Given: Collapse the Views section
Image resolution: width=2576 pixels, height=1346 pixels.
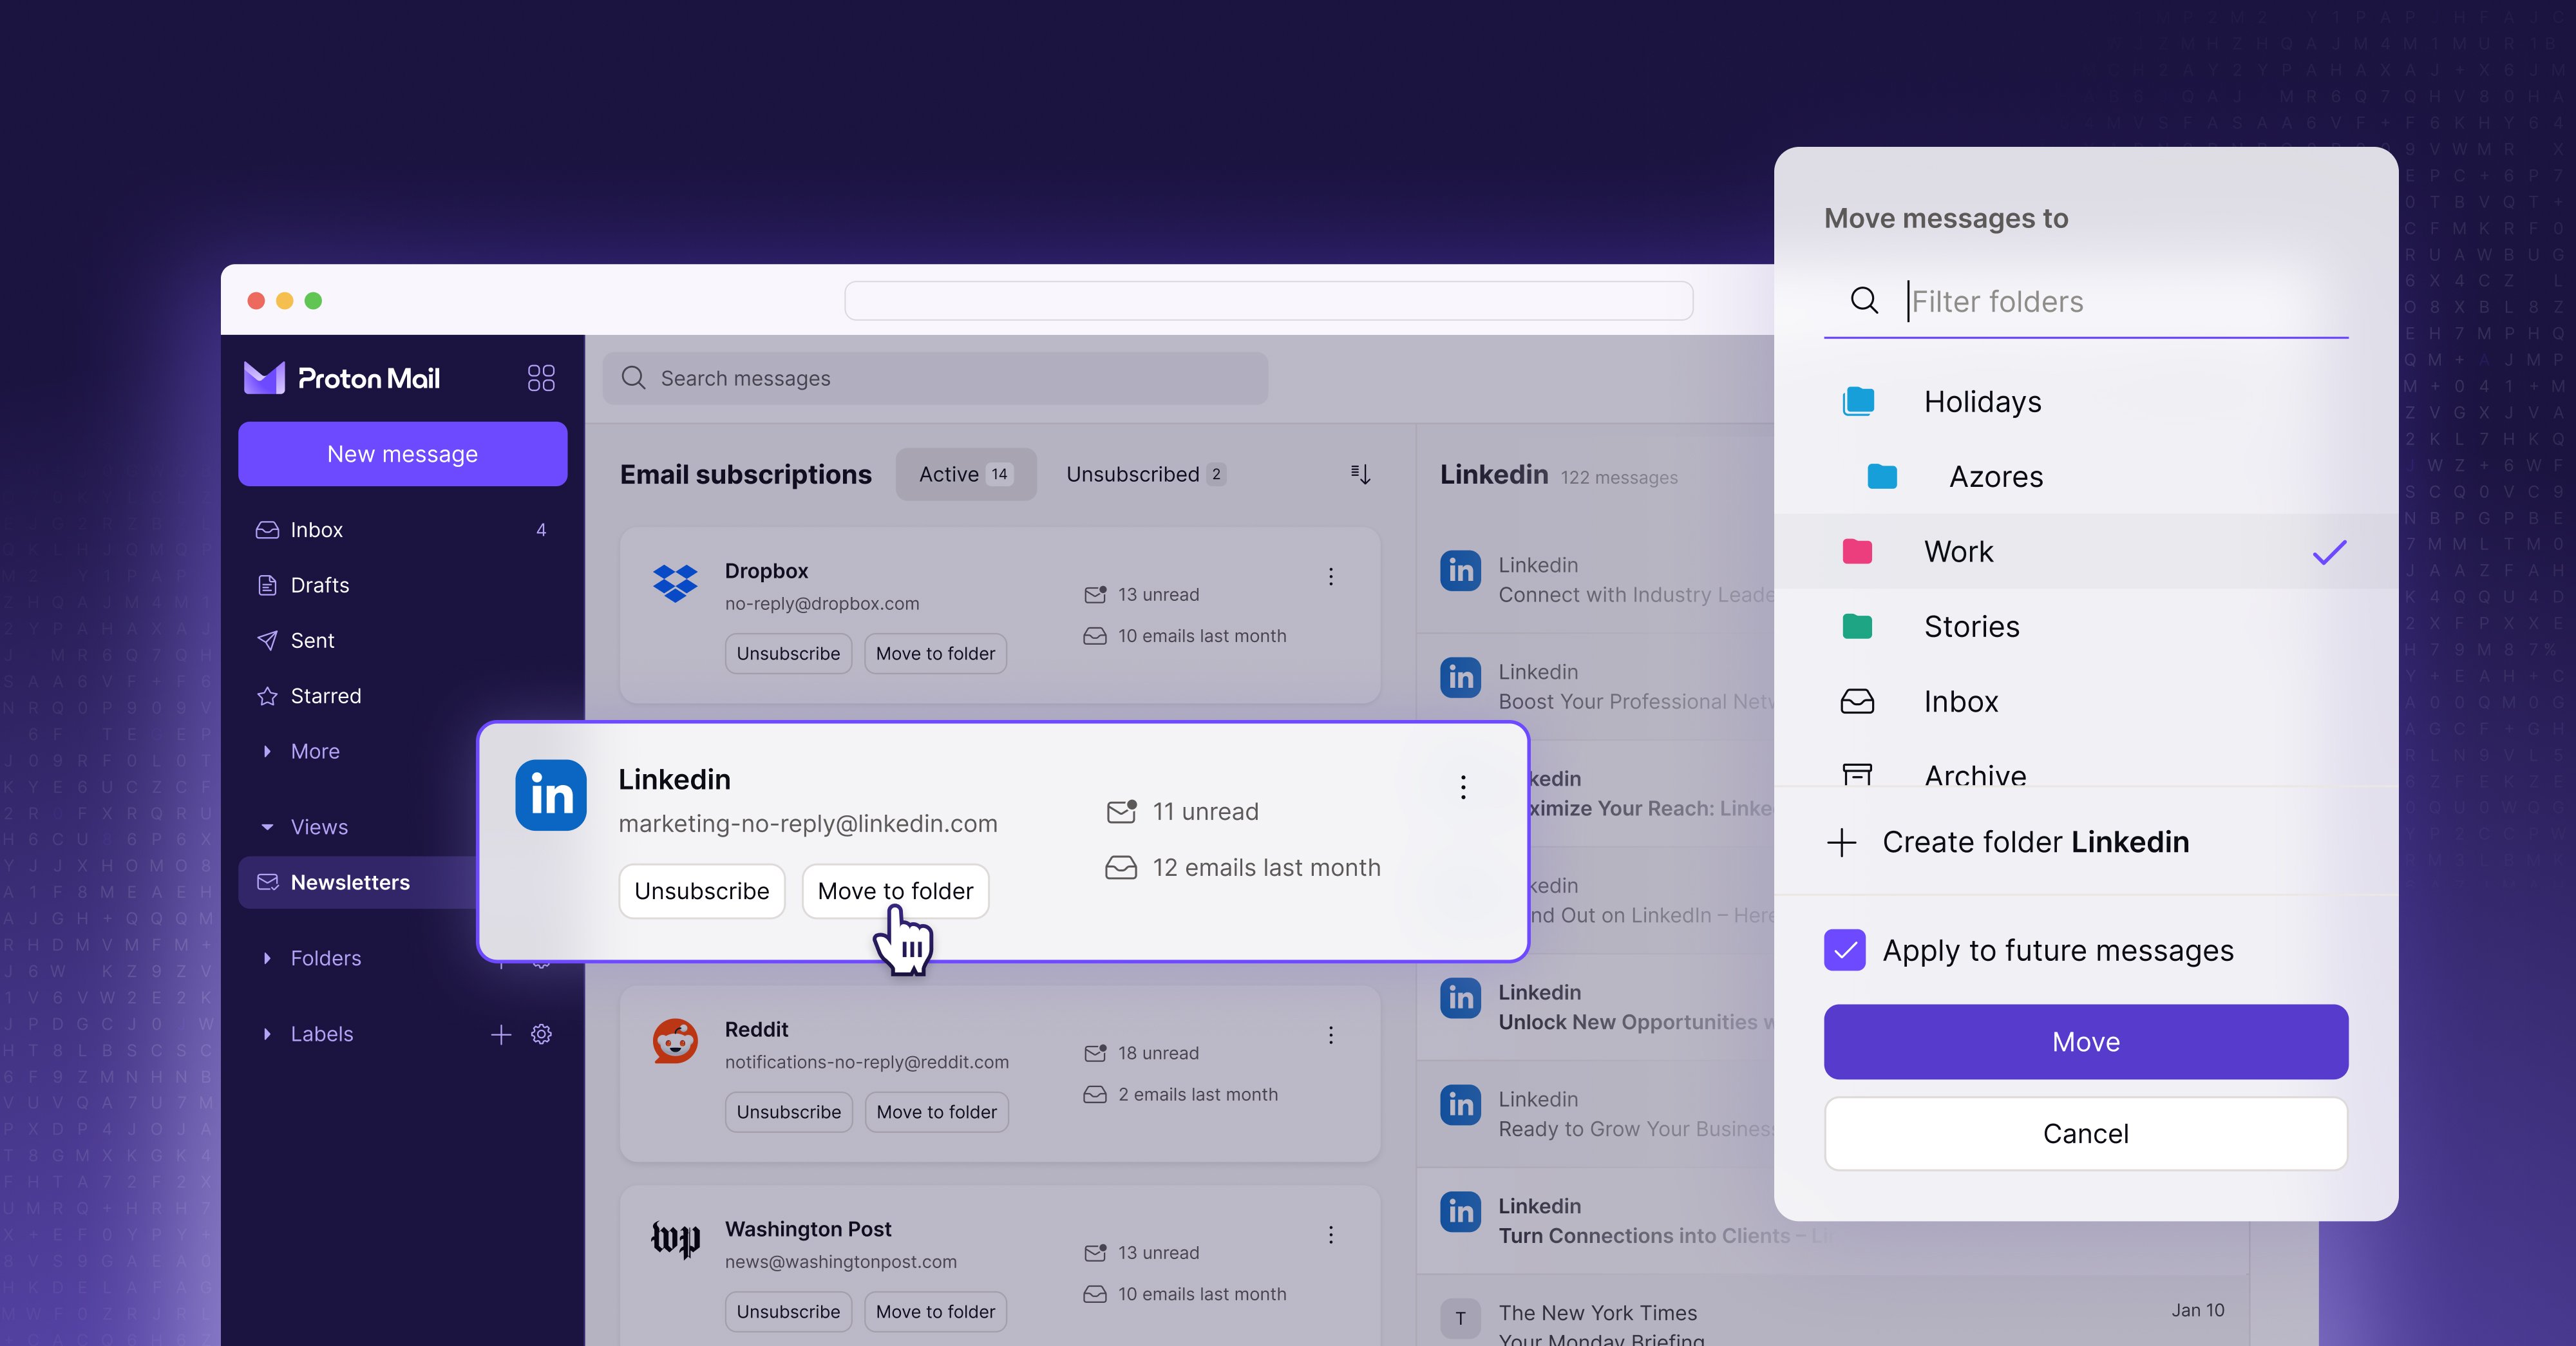Looking at the screenshot, I should pos(267,827).
